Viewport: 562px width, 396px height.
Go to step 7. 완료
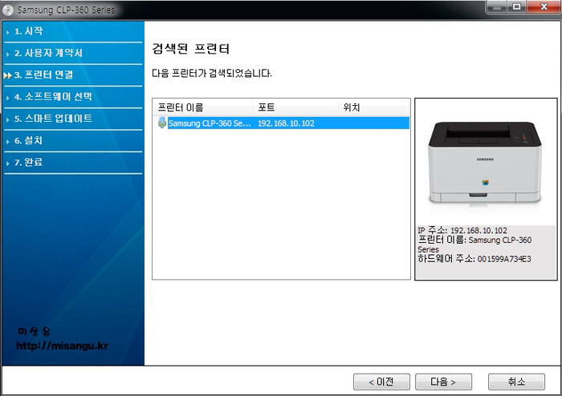(x=29, y=163)
